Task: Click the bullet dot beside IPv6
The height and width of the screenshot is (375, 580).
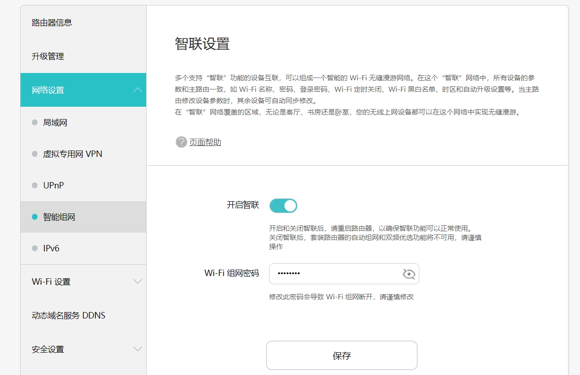Action: click(x=35, y=249)
